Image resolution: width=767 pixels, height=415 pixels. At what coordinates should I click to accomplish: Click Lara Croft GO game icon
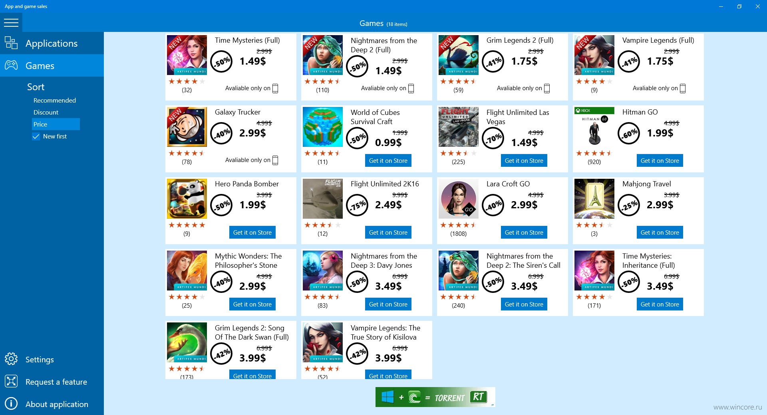pos(459,199)
